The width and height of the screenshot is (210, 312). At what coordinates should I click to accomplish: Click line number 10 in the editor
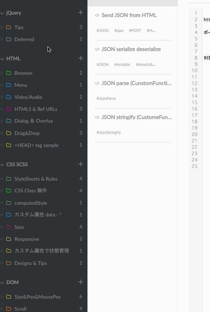point(194,70)
